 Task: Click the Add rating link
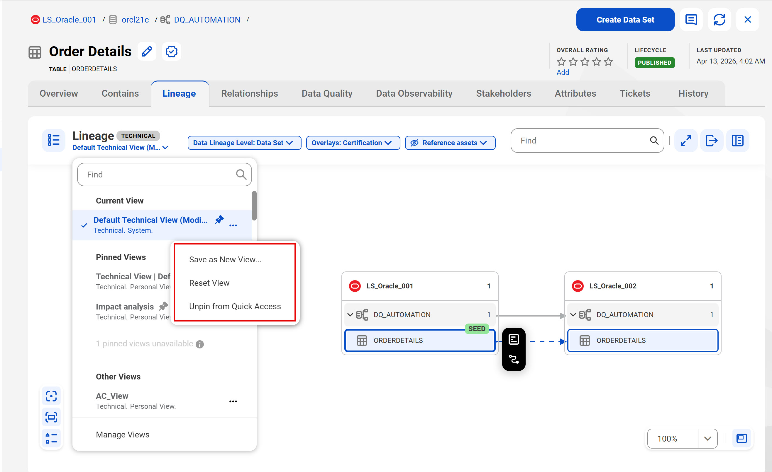click(562, 72)
